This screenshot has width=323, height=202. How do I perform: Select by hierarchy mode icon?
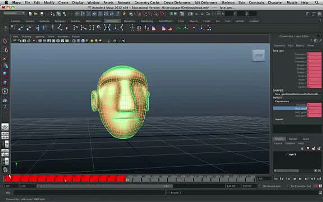tap(52, 14)
